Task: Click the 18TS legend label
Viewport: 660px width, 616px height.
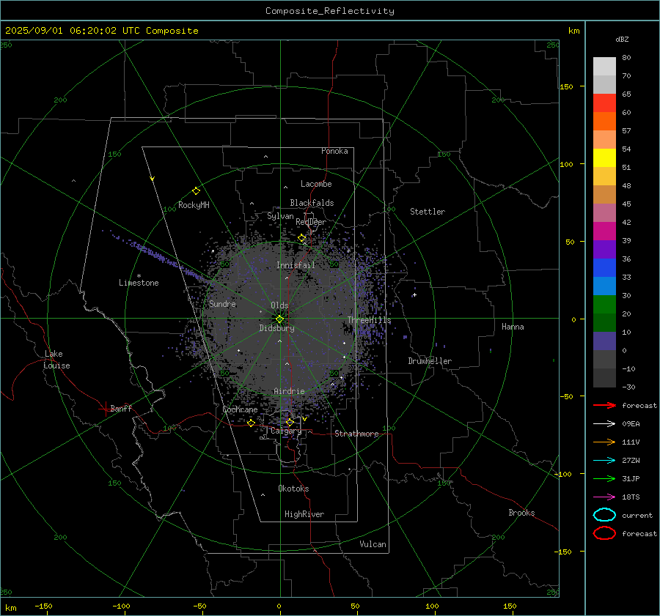Action: pos(631,497)
